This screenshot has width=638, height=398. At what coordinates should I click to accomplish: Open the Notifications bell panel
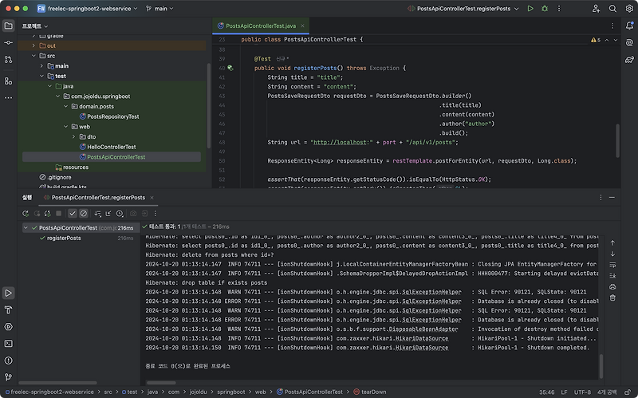pyautogui.click(x=629, y=26)
